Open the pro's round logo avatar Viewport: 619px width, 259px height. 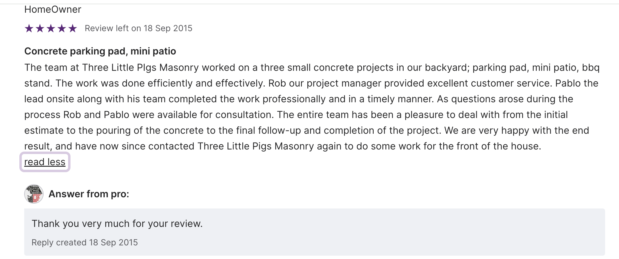34,194
